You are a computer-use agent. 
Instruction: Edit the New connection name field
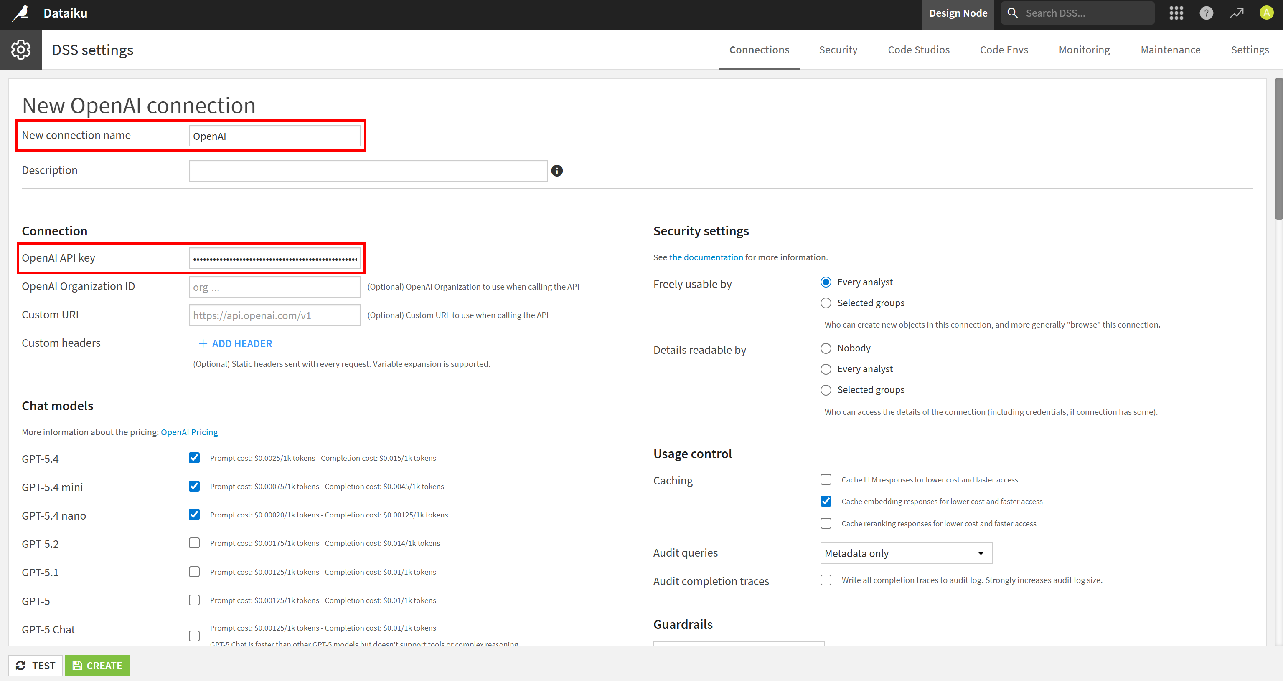click(x=274, y=136)
